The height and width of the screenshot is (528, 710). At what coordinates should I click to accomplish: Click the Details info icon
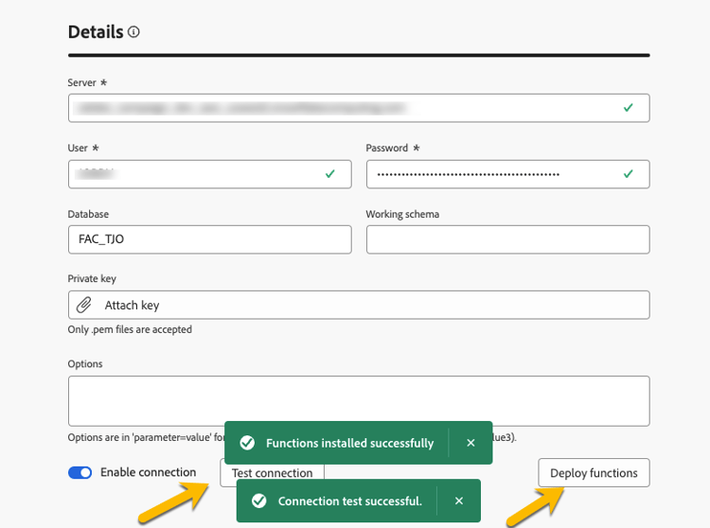click(x=133, y=32)
